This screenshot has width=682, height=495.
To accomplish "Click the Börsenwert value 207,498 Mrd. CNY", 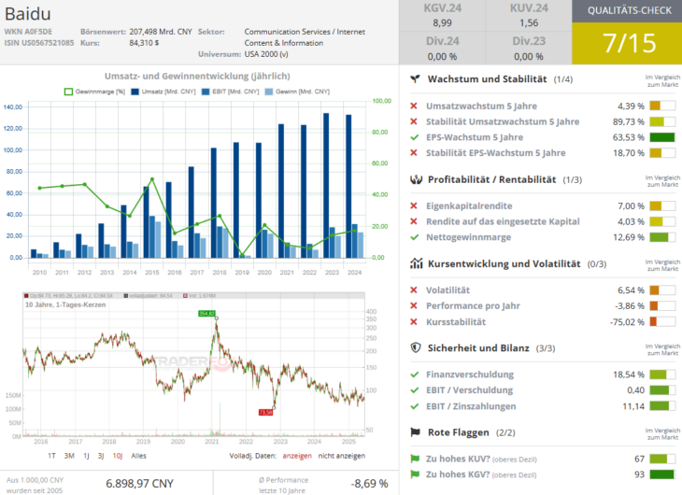I will click(161, 32).
